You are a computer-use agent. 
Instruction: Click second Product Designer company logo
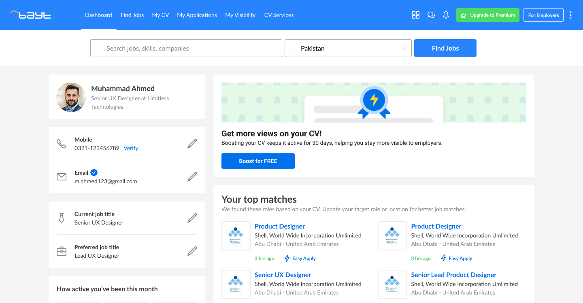pos(392,236)
